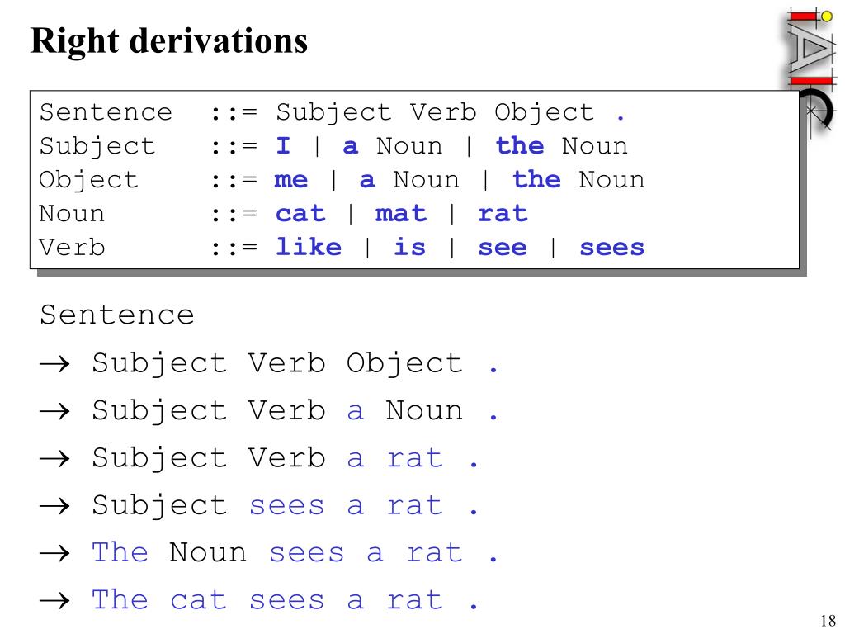Image resolution: width=845 pixels, height=634 pixels.
Task: Click the bold "I" in the Subject rule
Action: [283, 145]
